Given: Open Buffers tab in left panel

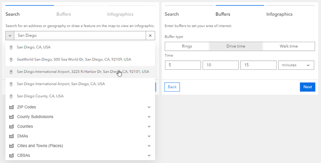Looking at the screenshot, I should click(x=64, y=14).
